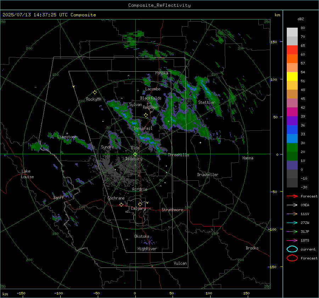Viewport: 319px width, 298px height.
Task: Click the 0 tick on bottom km axis
Action: tap(135, 293)
